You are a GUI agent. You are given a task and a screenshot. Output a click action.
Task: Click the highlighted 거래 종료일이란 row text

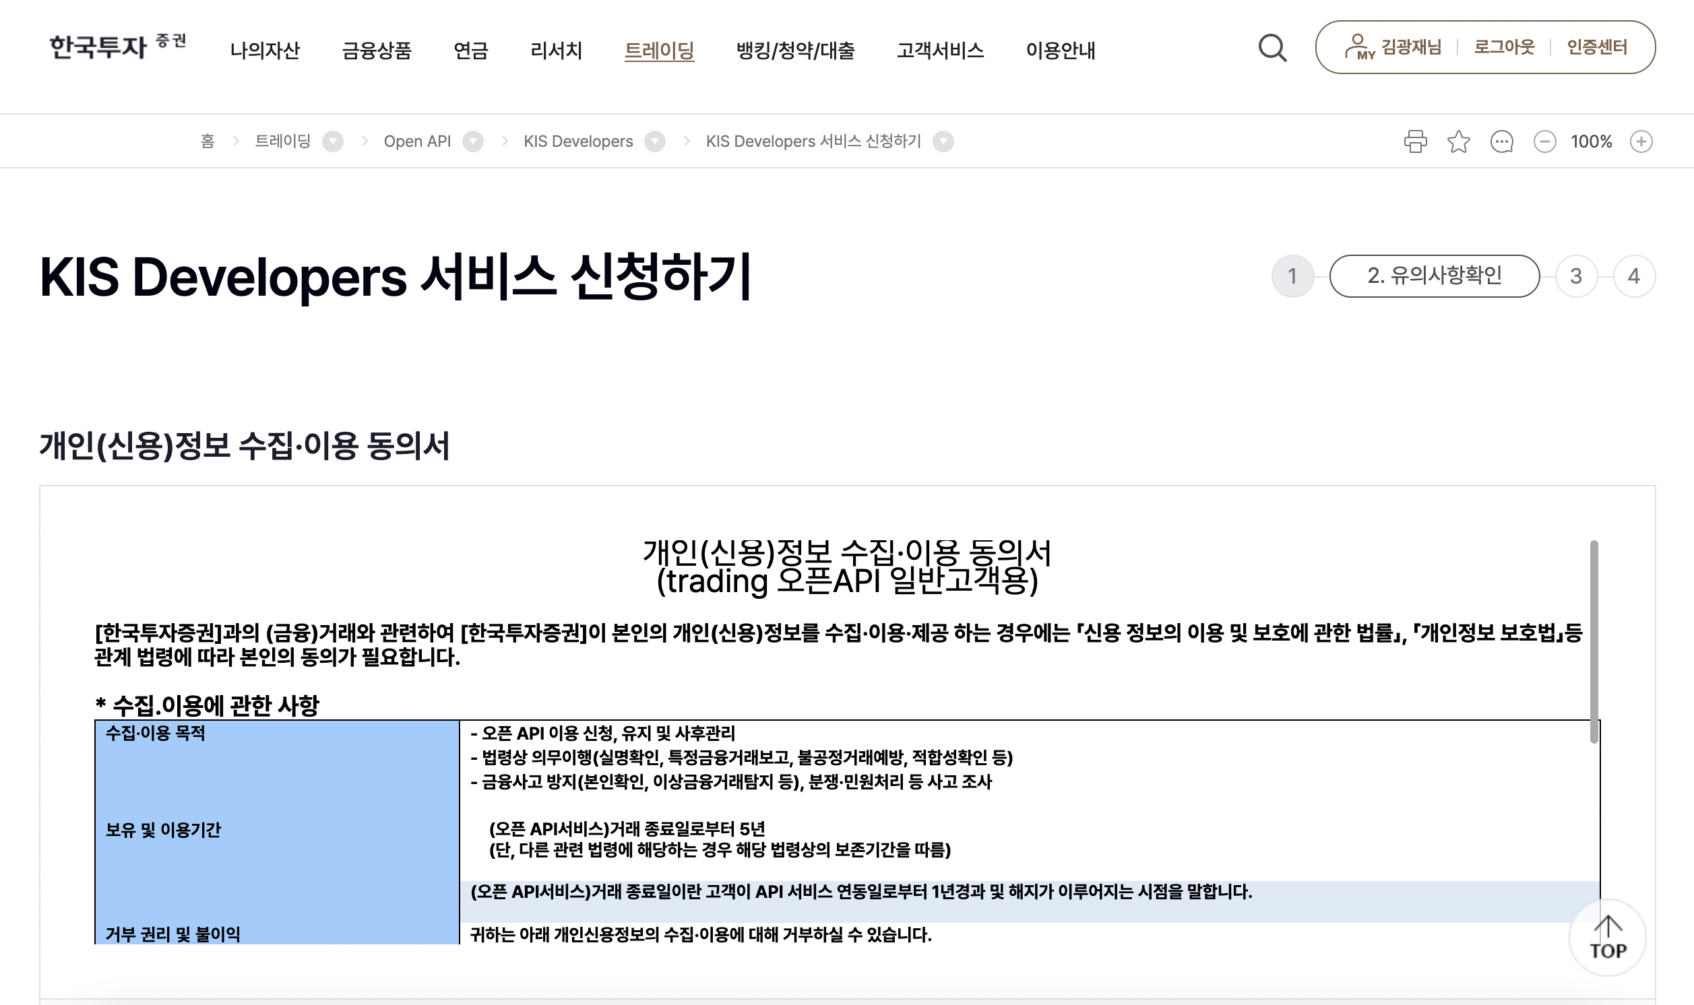861,892
